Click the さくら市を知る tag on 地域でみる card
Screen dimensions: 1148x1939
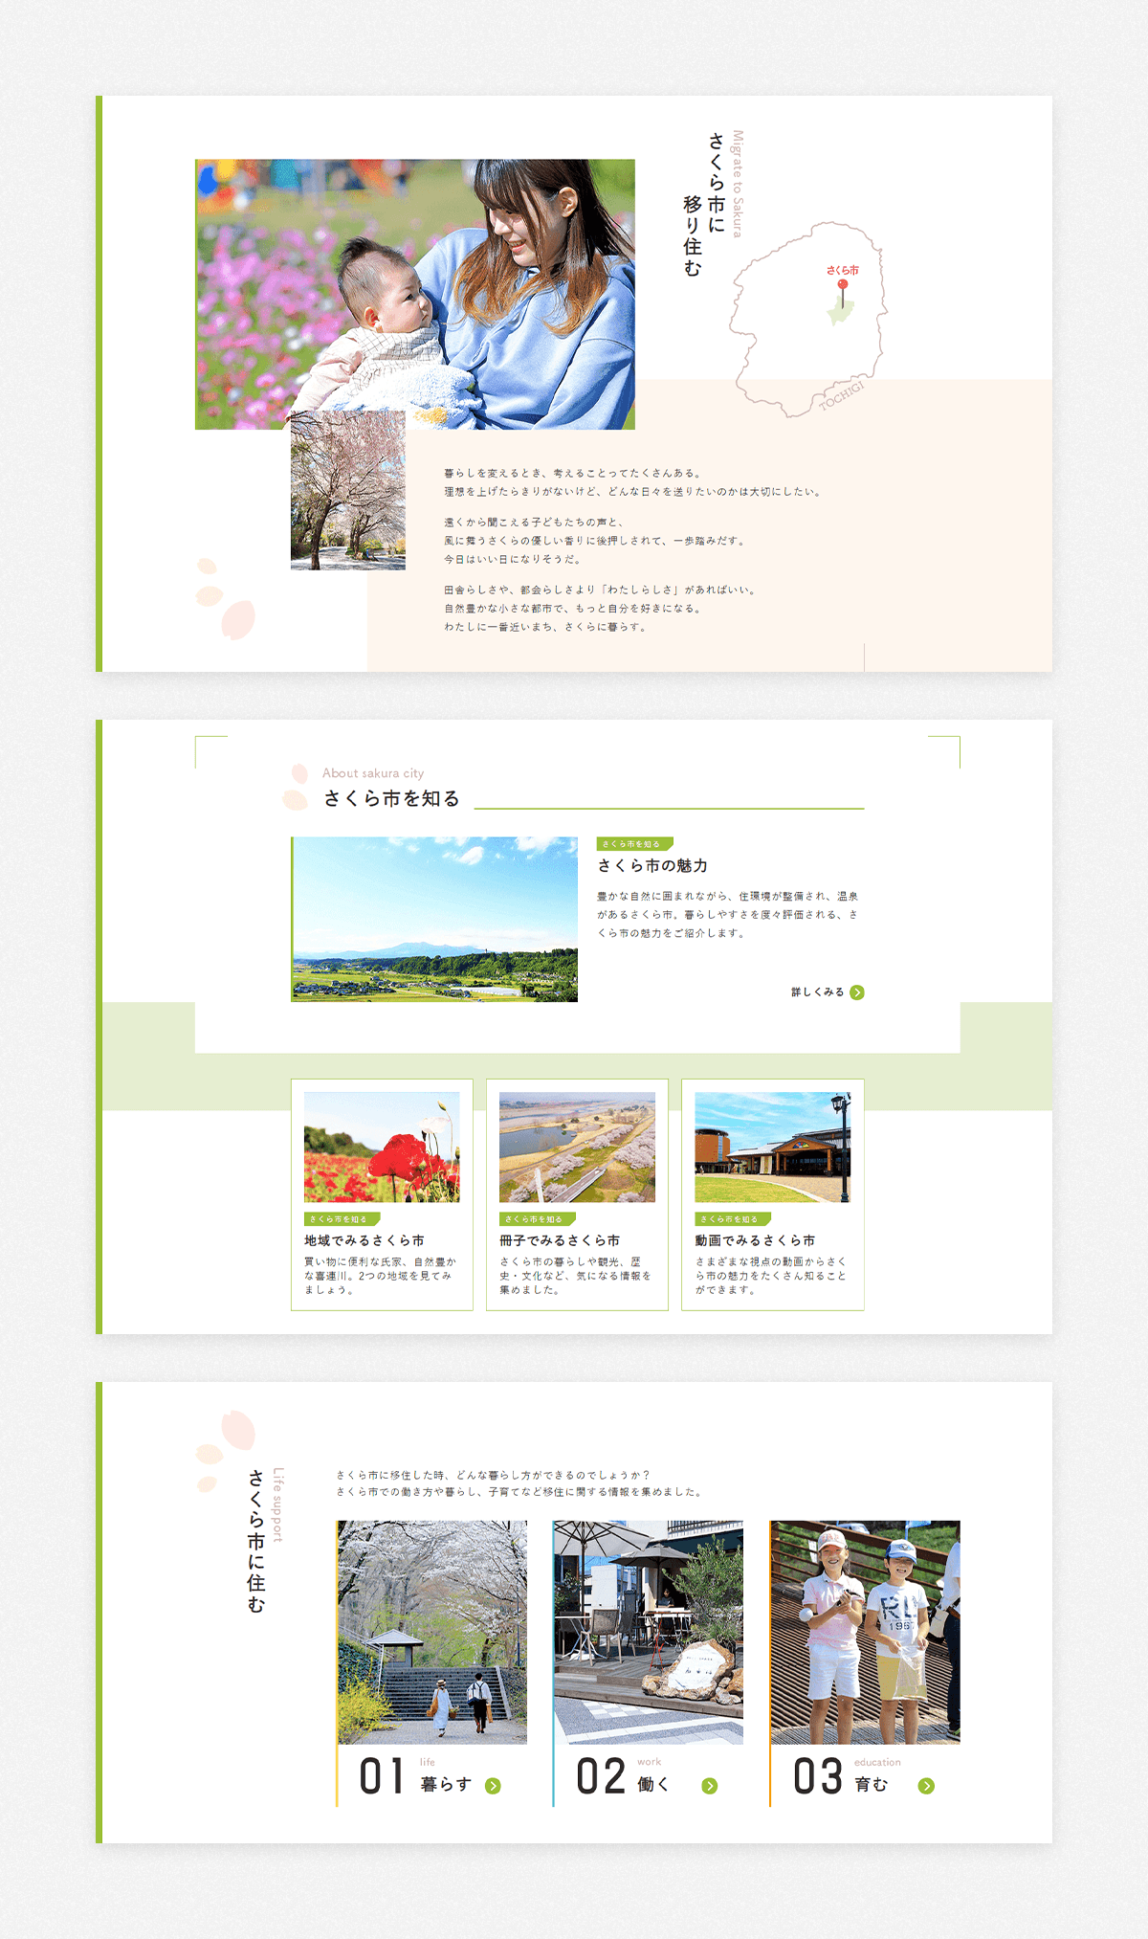click(x=342, y=1219)
